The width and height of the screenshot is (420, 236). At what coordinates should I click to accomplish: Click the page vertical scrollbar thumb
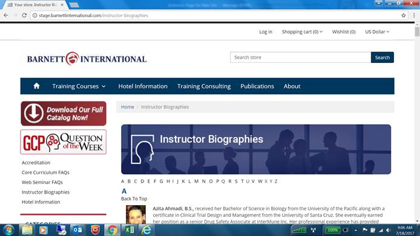tap(417, 31)
